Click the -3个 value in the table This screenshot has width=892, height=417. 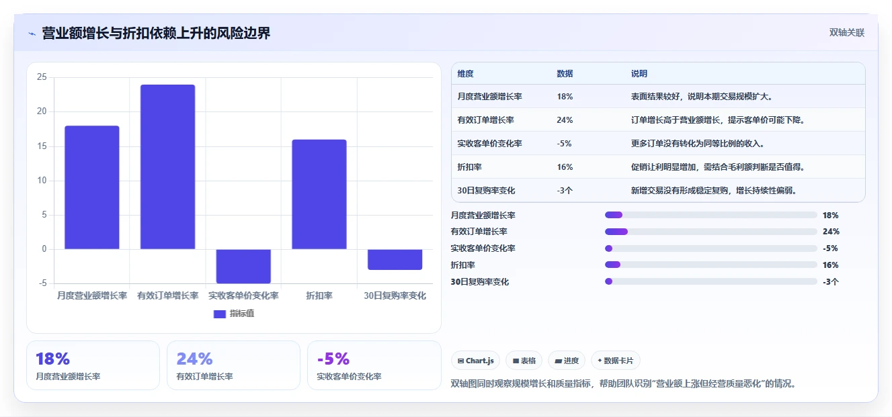tap(565, 191)
